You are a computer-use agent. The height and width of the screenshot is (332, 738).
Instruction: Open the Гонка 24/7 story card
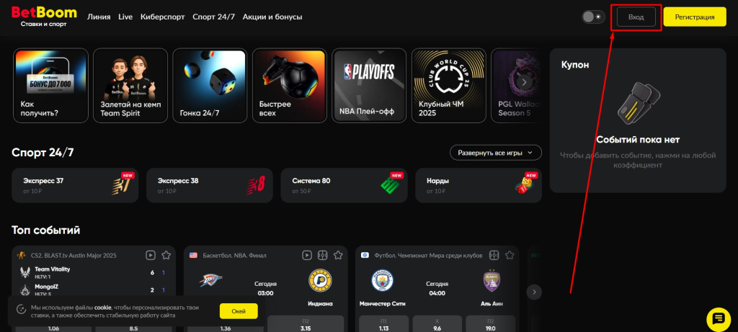210,86
